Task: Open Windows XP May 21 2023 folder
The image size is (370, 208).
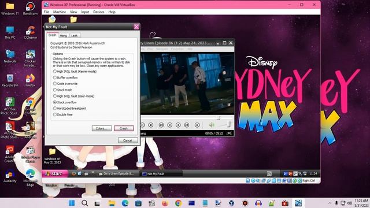Action: pos(53,156)
